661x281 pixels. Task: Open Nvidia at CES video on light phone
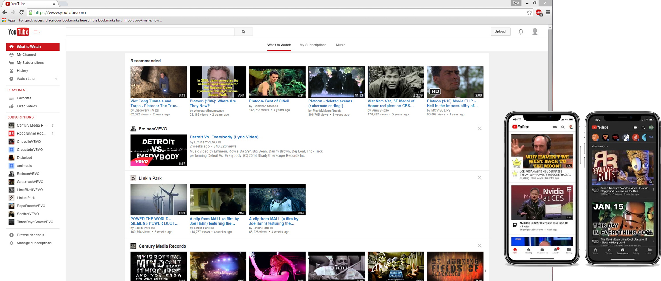click(542, 203)
